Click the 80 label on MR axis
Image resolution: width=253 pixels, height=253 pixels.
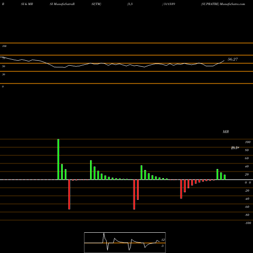[247, 150]
